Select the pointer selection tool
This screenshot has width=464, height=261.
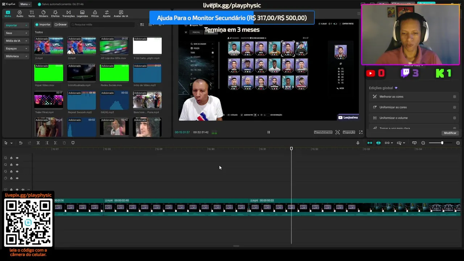(6, 143)
